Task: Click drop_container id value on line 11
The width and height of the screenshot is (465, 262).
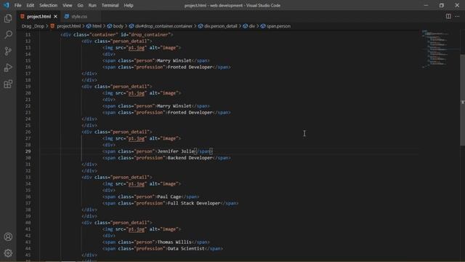Action: click(x=150, y=35)
